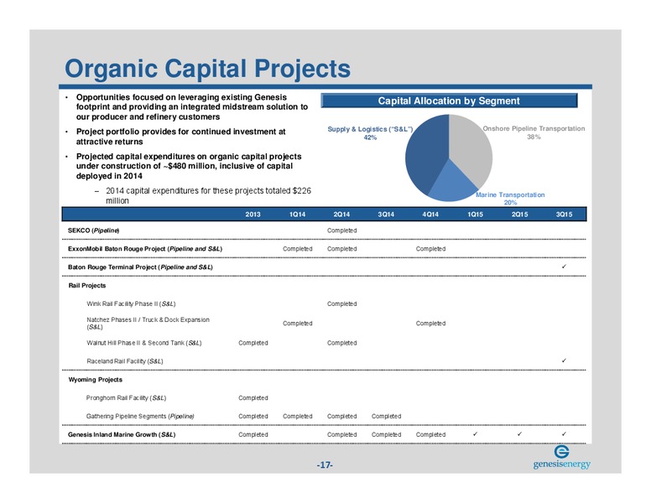This screenshot has width=651, height=503.
Task: Click the Genesis Inland Marine Growth label
Action: [x=122, y=434]
